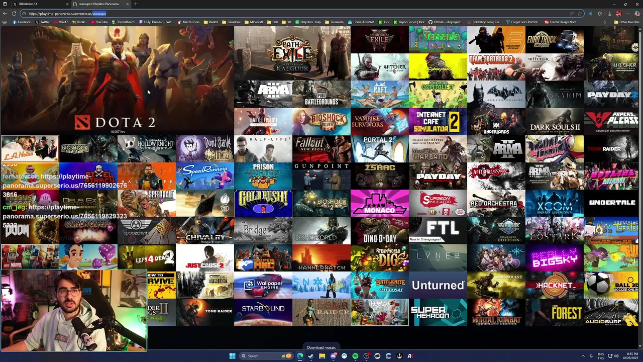Click the Portal 2 tile
Screen dimensions: 643x362
(380, 149)
